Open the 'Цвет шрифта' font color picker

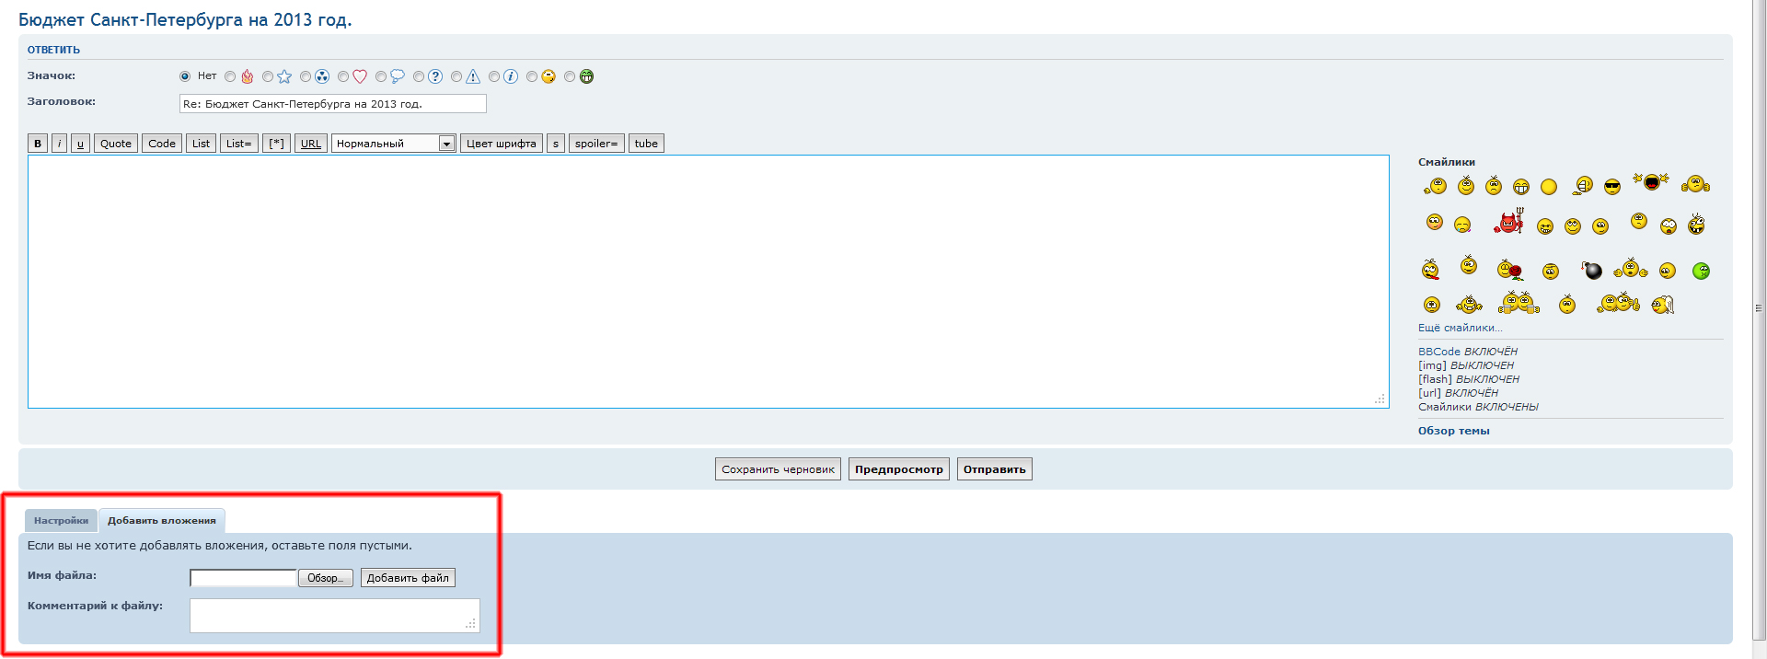pos(501,144)
